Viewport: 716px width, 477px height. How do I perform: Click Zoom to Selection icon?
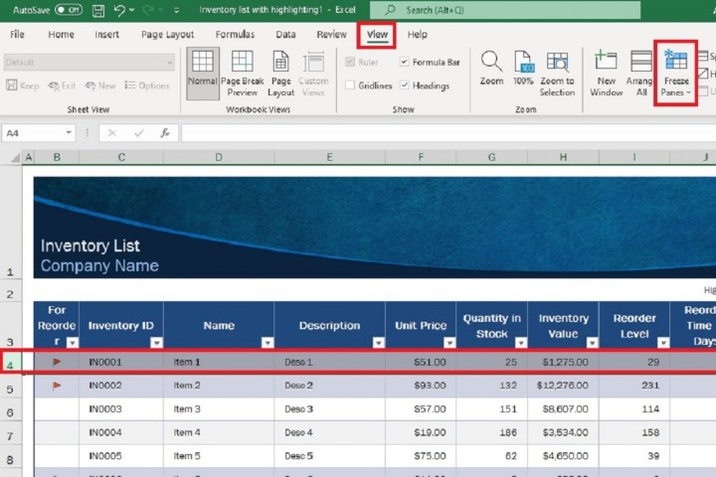557,61
